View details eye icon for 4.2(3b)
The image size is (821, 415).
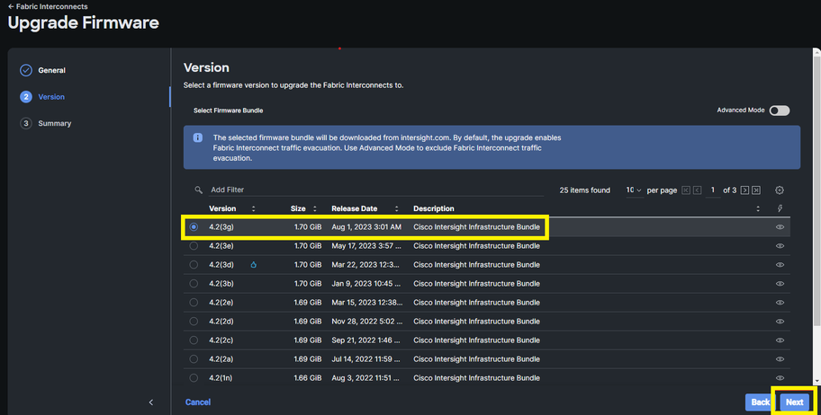(780, 283)
